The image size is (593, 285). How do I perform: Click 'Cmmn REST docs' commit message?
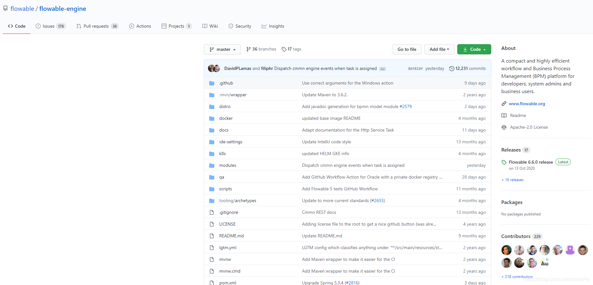(319, 213)
